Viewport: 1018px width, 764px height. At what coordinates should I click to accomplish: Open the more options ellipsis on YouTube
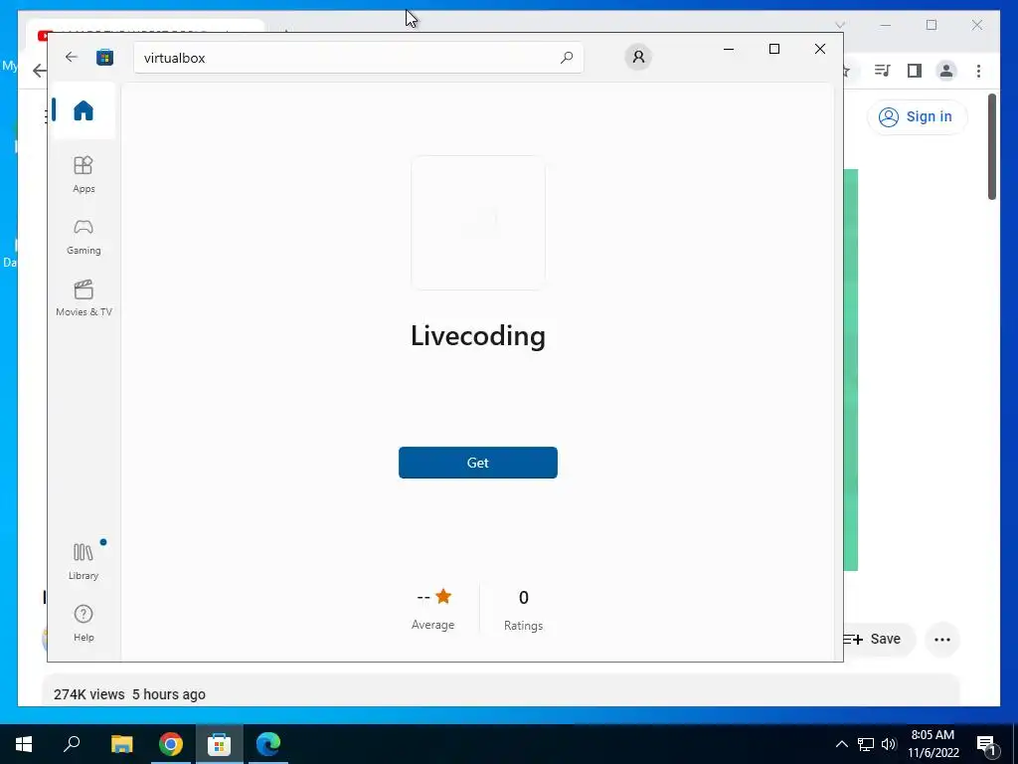pyautogui.click(x=942, y=640)
